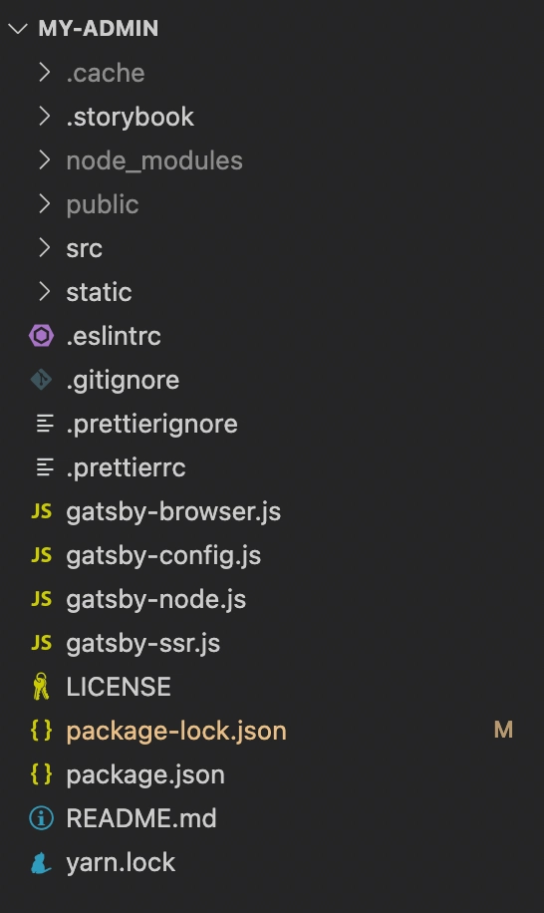Screen dimensions: 544x913
Task: Expand the .storybook folder chevron
Action: [44, 117]
